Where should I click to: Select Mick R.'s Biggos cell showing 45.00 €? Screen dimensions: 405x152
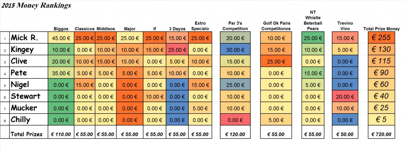61,38
